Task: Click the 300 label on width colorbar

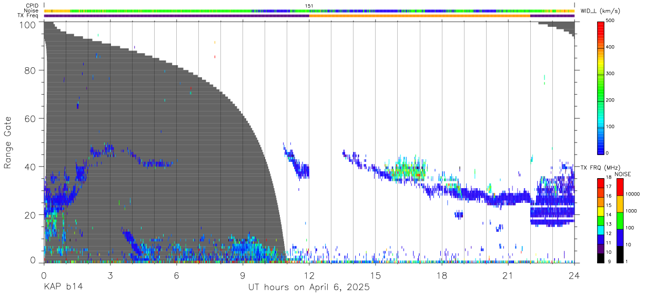Action: coord(610,74)
